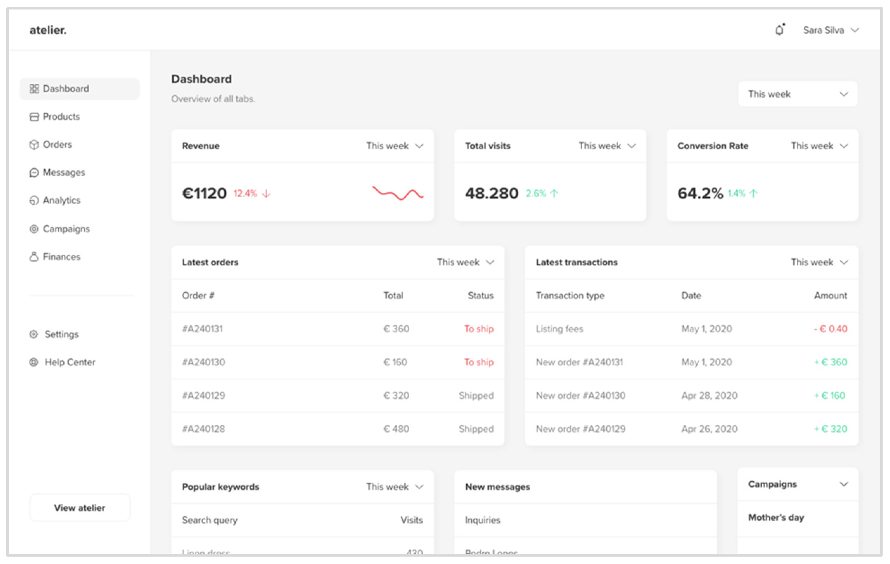Click the Products box icon in sidebar

(x=34, y=117)
